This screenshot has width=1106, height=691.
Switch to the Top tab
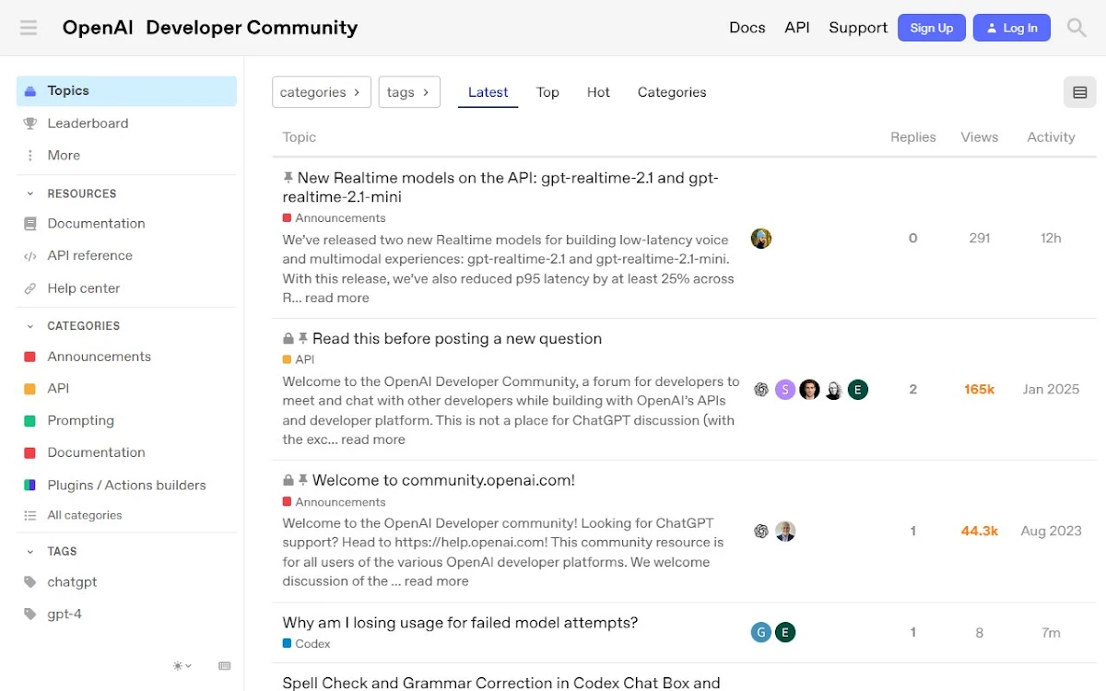pos(547,92)
